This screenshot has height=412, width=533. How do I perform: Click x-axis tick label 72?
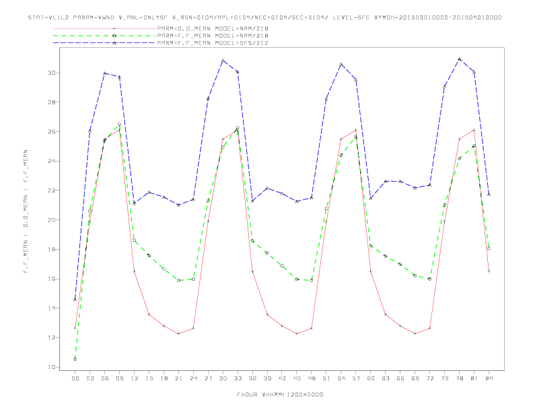tap(429, 378)
